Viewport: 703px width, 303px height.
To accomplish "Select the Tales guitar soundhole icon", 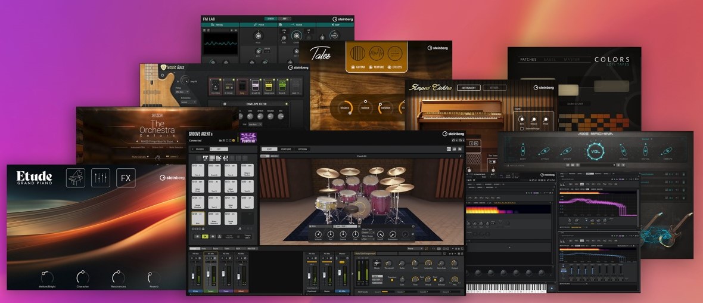I will [x=357, y=53].
